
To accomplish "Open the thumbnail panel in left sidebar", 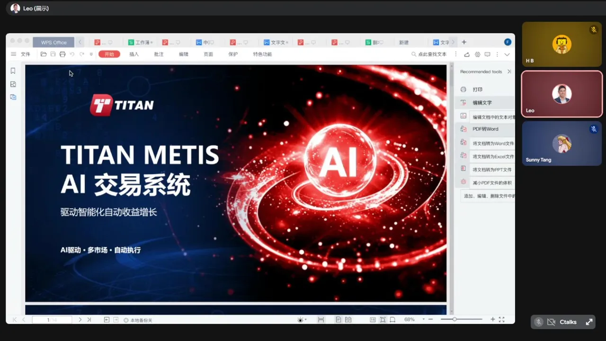I will (13, 84).
